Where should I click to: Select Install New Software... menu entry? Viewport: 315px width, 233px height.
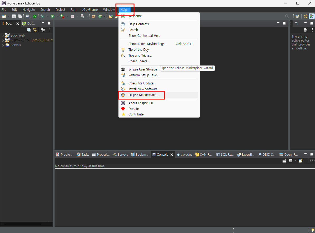pos(159,89)
